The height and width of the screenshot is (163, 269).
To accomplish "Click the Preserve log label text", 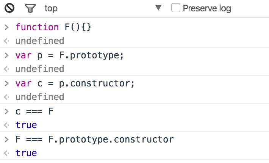I will pos(207,8).
